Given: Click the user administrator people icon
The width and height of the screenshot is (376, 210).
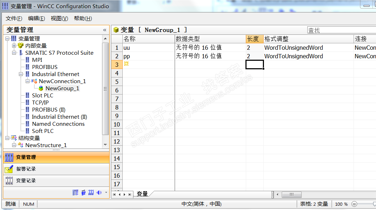Looking at the screenshot, I should [x=83, y=193].
